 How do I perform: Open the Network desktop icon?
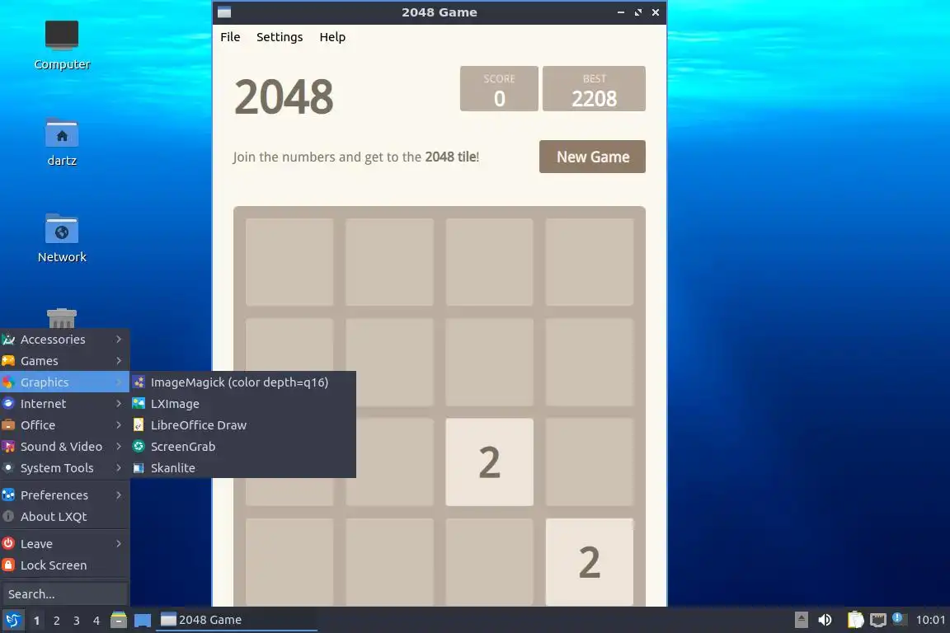[x=62, y=238]
